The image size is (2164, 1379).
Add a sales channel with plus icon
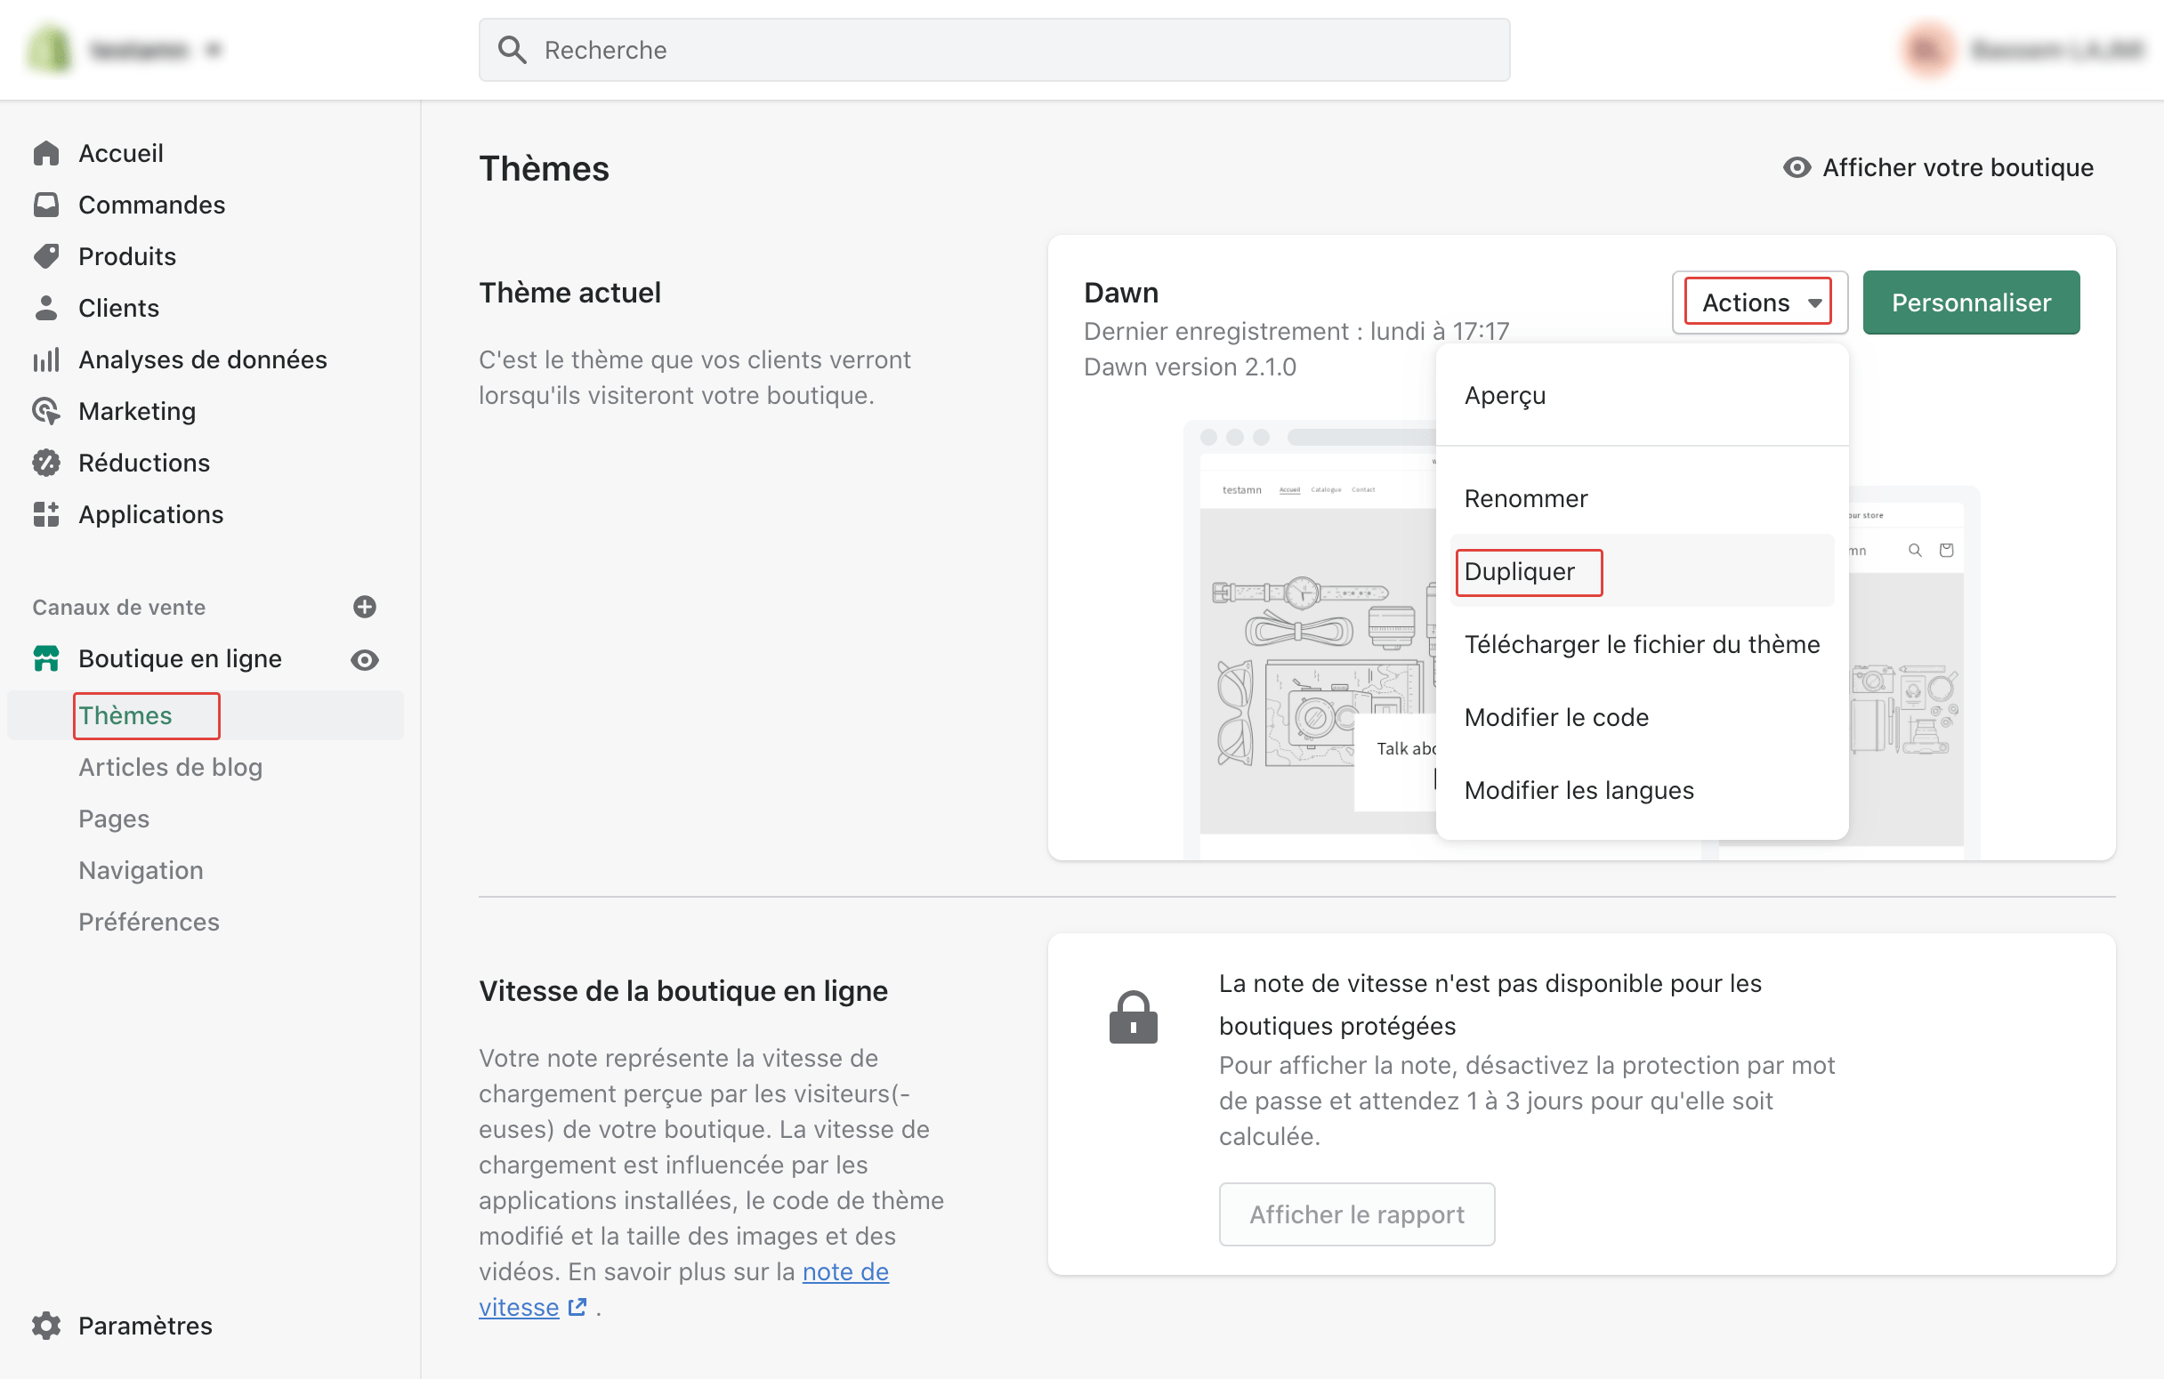pos(365,608)
